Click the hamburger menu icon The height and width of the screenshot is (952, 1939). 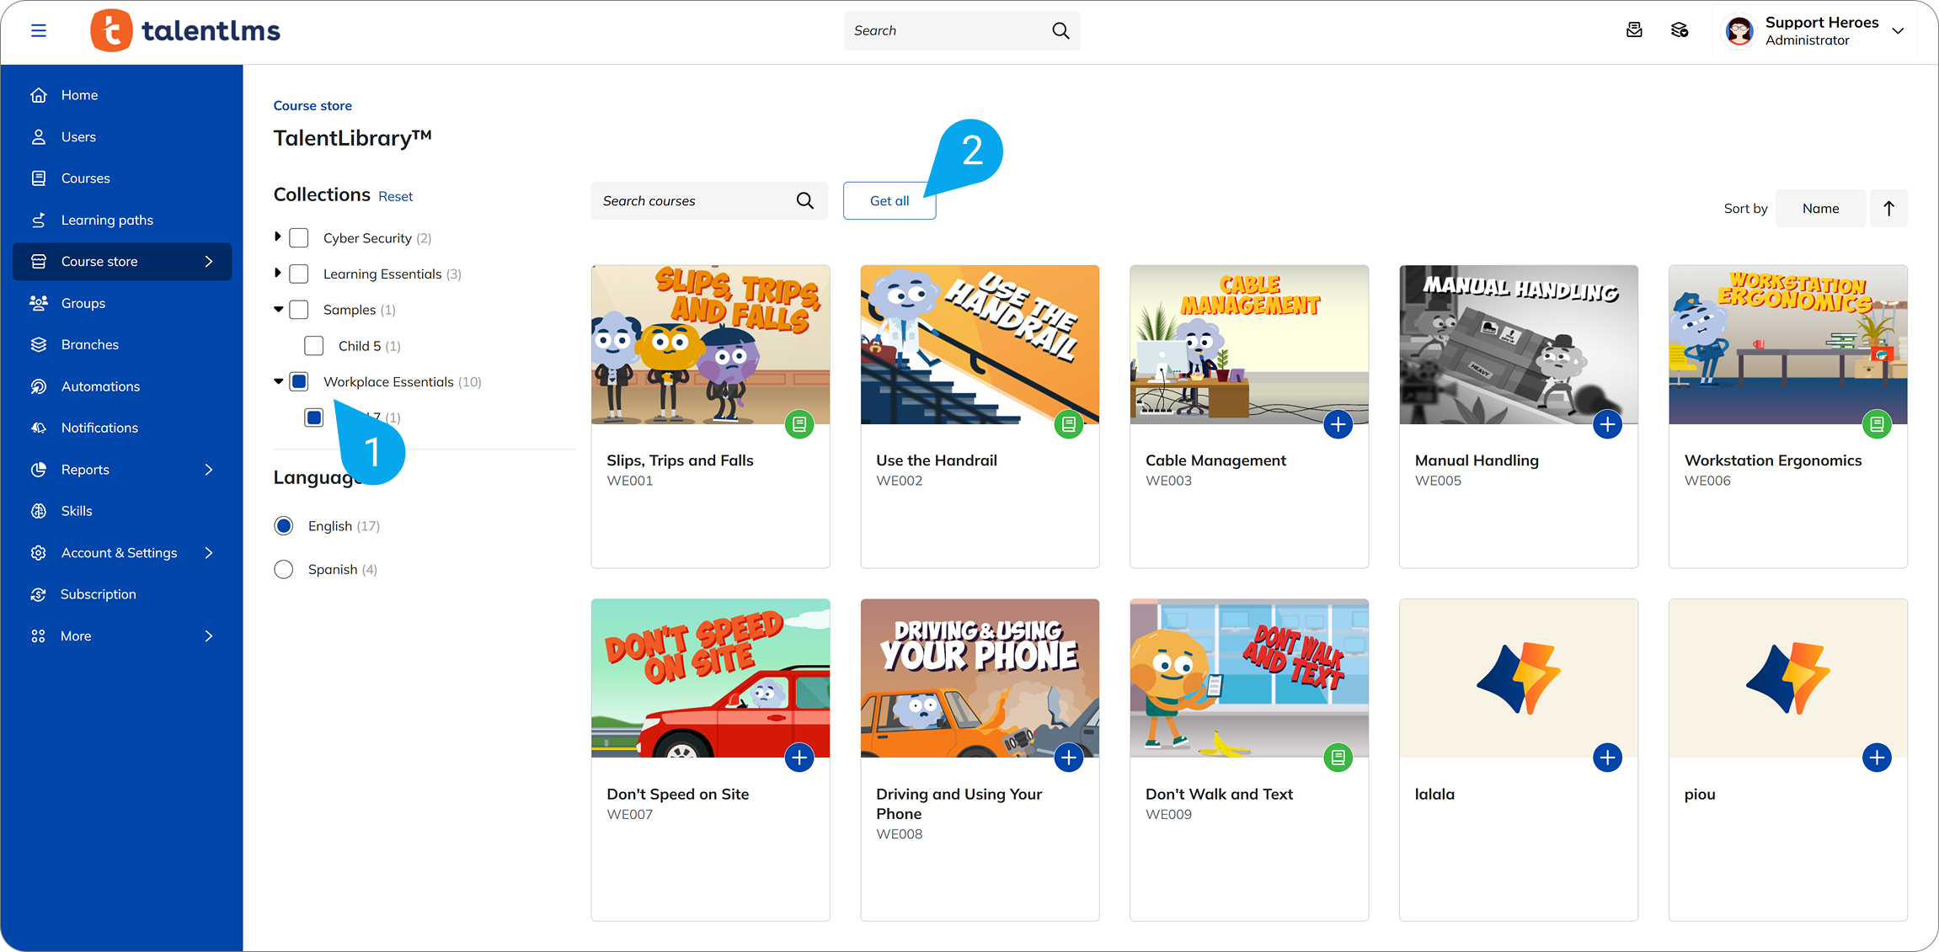[x=38, y=31]
